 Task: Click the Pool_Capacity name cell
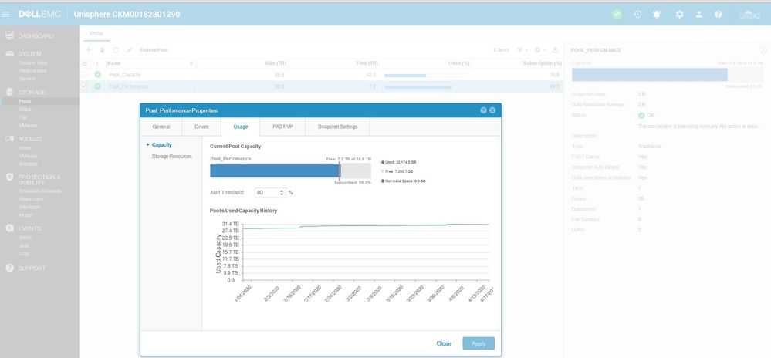(125, 75)
